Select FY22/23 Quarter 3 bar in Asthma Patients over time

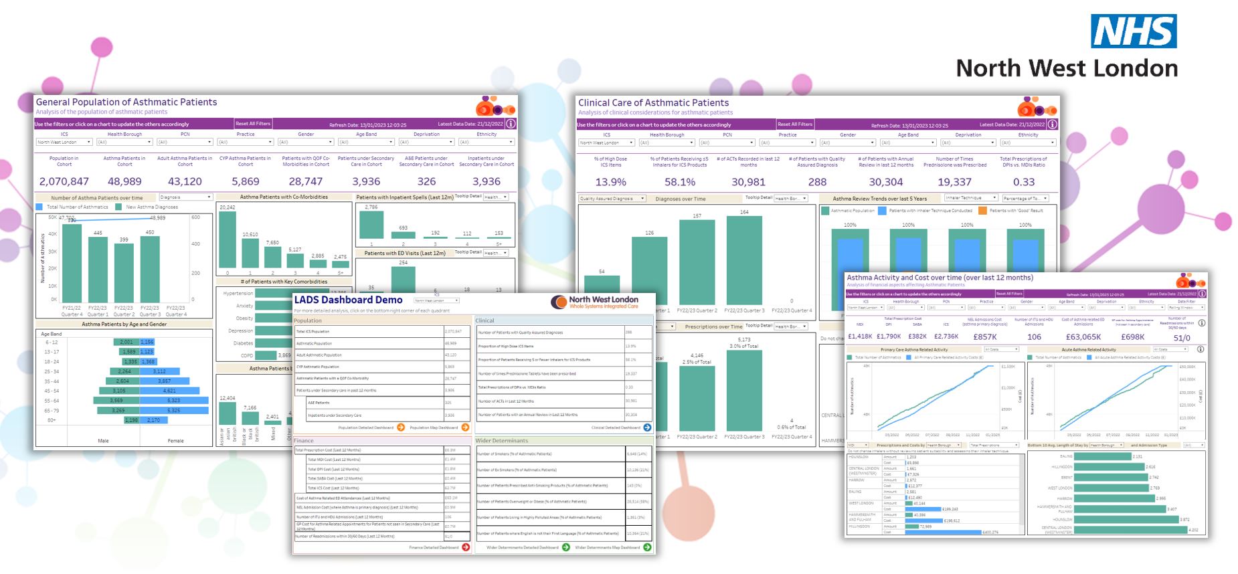tap(150, 270)
